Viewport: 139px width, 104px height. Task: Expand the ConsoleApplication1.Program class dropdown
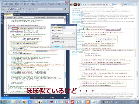[x=34, y=18]
